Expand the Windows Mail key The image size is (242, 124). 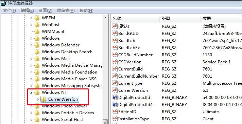tap(32, 59)
